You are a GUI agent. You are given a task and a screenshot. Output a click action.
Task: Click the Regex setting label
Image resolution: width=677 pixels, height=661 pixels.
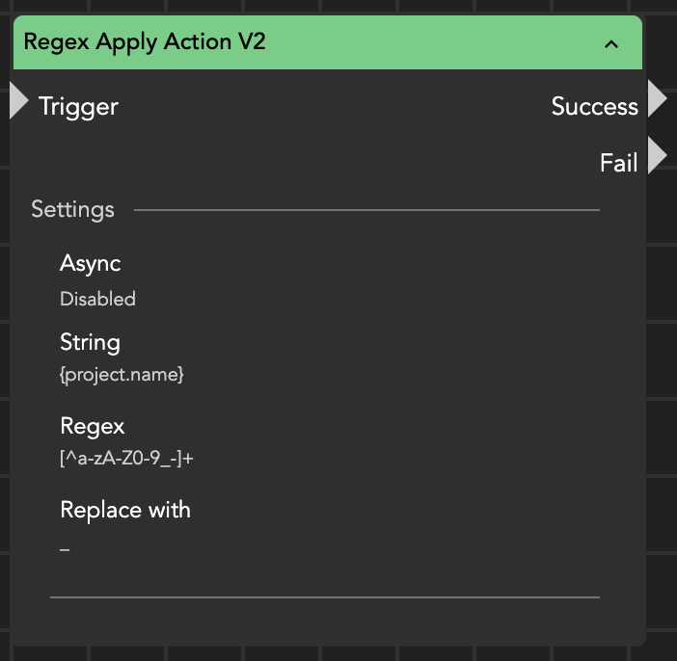click(x=92, y=426)
